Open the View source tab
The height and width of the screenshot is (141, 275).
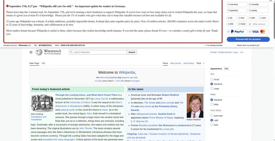(x=175, y=63)
